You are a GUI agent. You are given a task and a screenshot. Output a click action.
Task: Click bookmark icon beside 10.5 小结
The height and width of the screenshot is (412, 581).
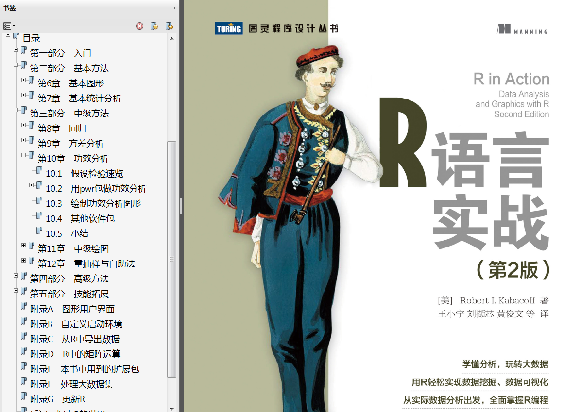click(x=39, y=231)
